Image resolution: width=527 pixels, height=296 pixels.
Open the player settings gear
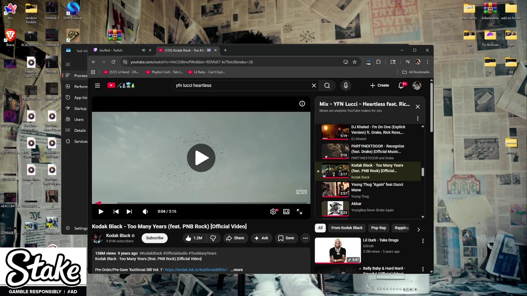click(x=273, y=211)
